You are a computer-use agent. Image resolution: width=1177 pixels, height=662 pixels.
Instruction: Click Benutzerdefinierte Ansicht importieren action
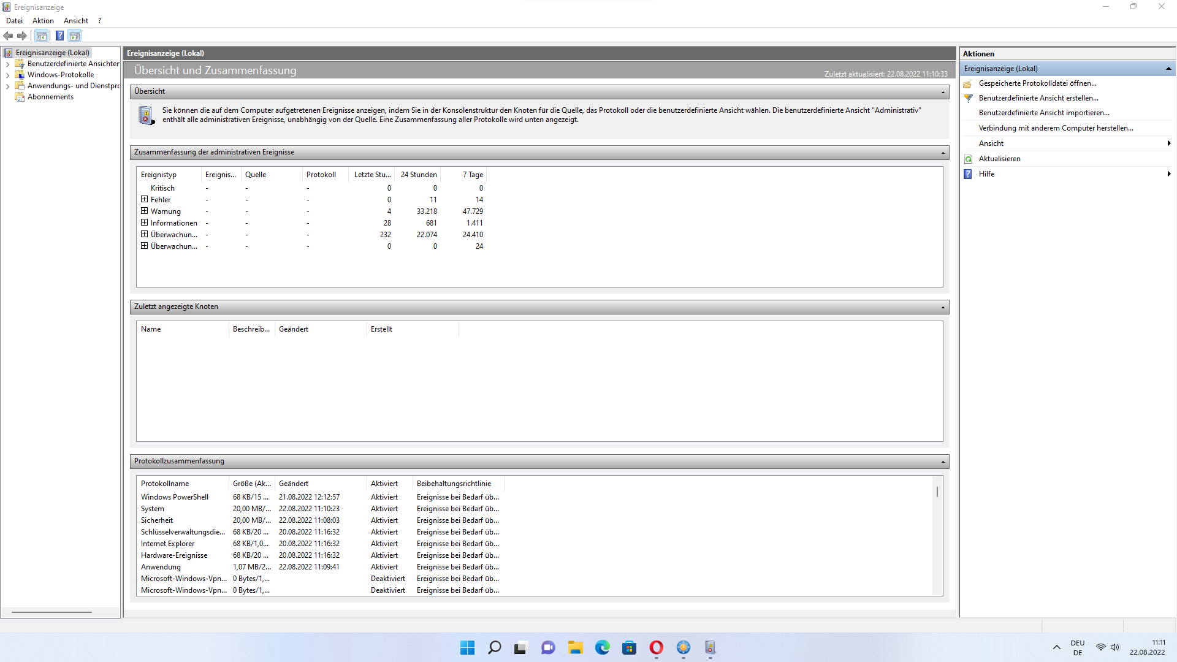pyautogui.click(x=1043, y=113)
